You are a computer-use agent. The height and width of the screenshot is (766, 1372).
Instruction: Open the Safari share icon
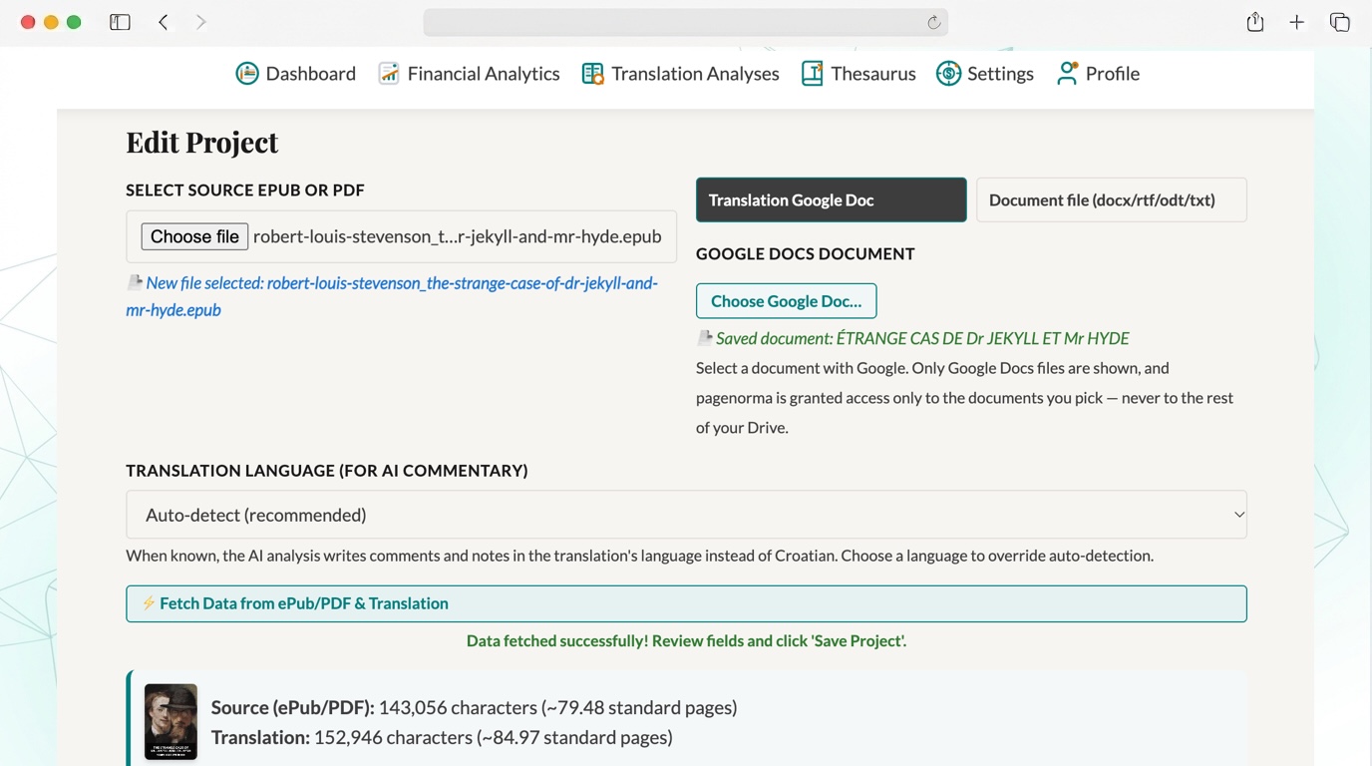[x=1255, y=22]
